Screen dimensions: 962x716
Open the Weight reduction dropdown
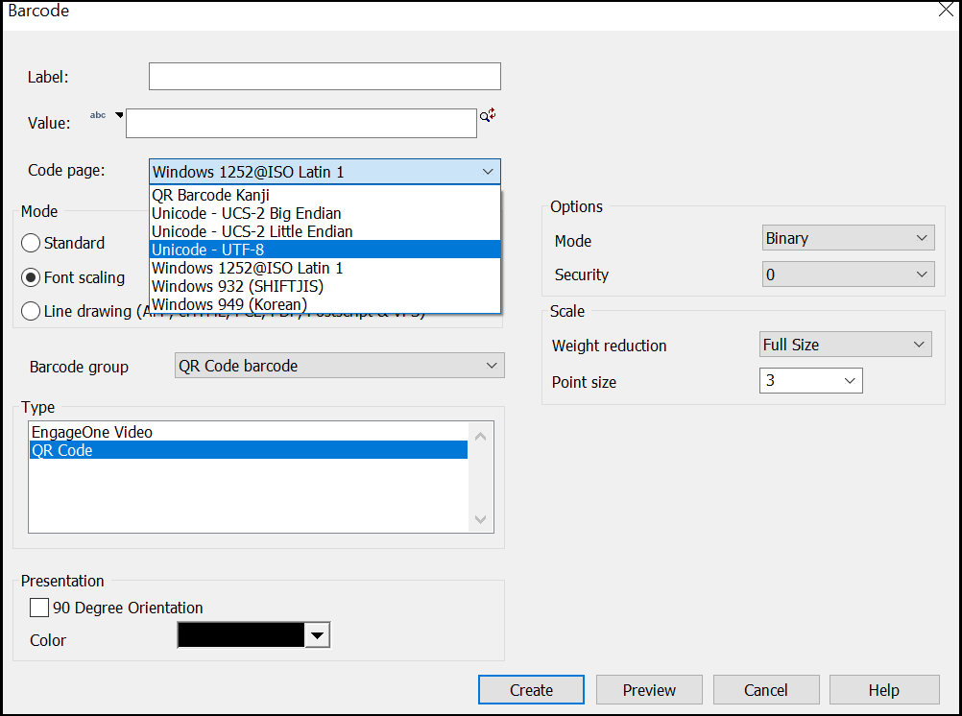[920, 344]
